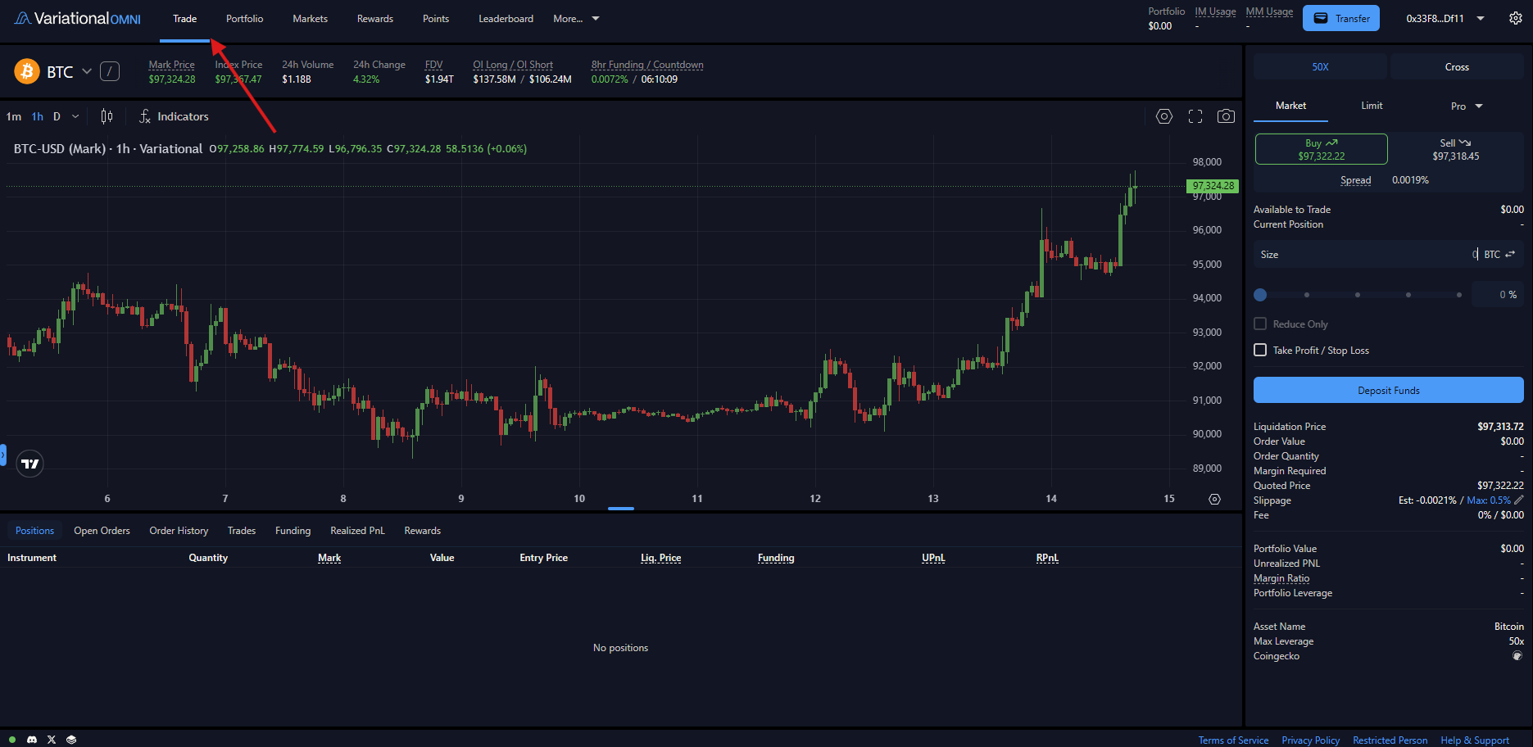Expand the Pro order type dropdown

(1467, 106)
